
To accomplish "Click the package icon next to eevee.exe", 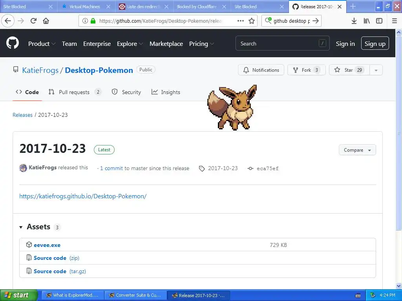I will pyautogui.click(x=29, y=245).
